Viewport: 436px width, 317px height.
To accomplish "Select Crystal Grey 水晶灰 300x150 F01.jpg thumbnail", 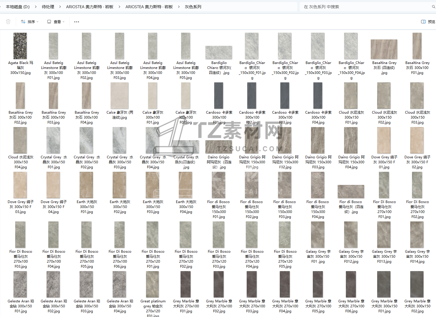I will (53, 140).
